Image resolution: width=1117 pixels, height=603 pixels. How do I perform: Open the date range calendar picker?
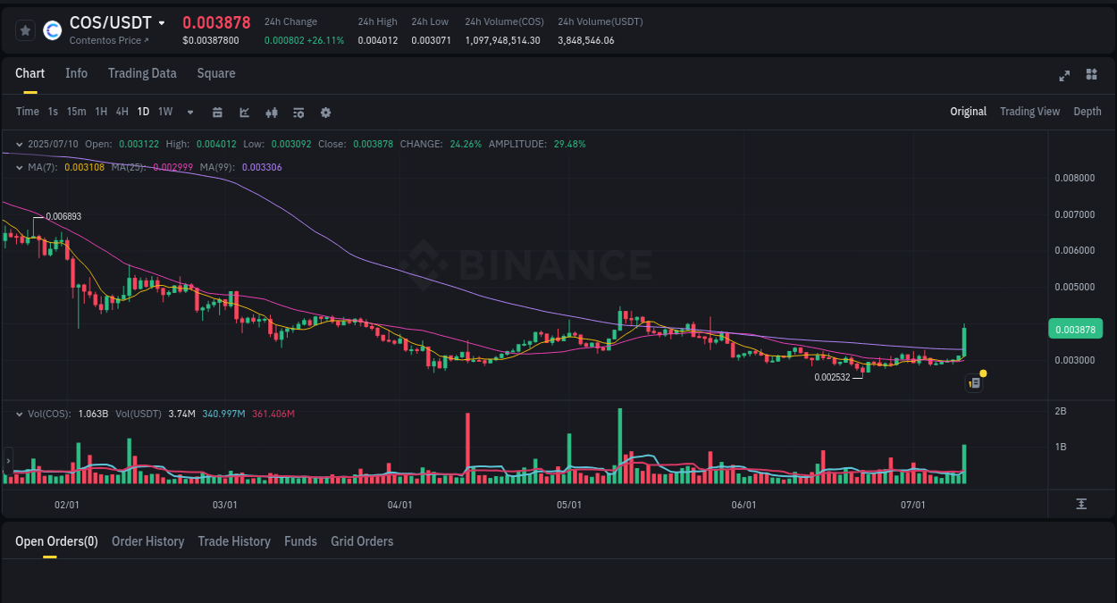pos(217,112)
